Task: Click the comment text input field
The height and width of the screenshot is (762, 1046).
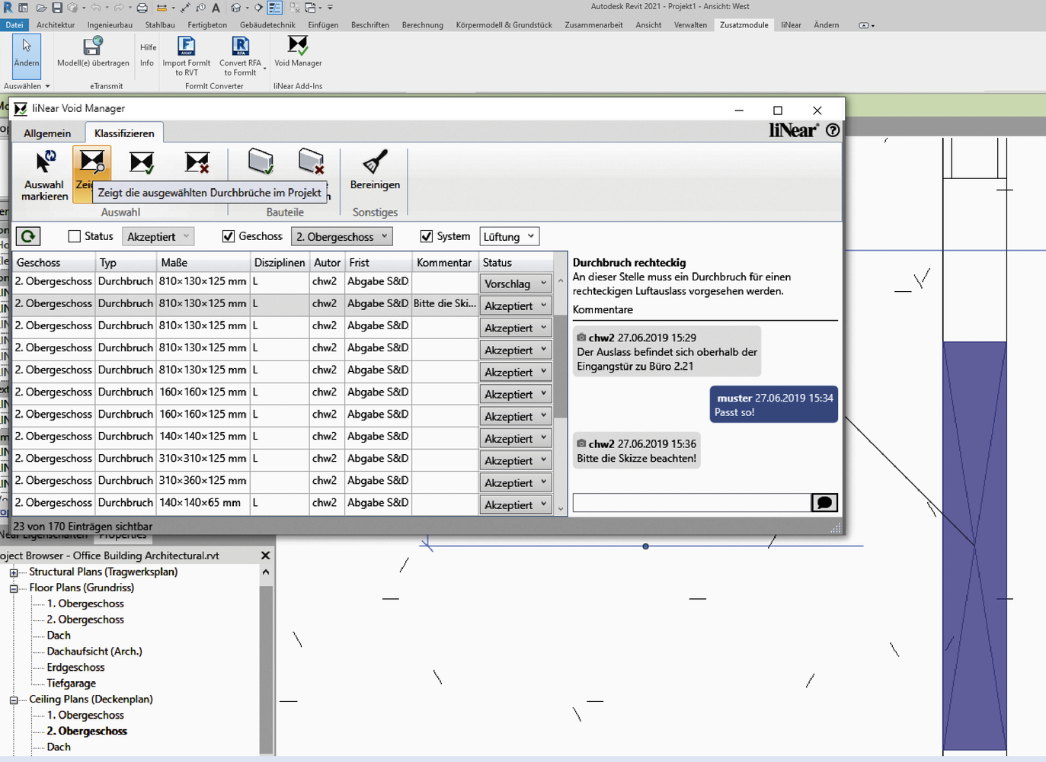Action: click(691, 503)
